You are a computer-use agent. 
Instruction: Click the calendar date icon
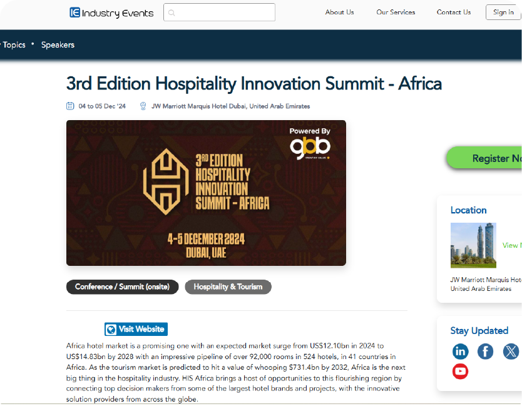(x=71, y=106)
